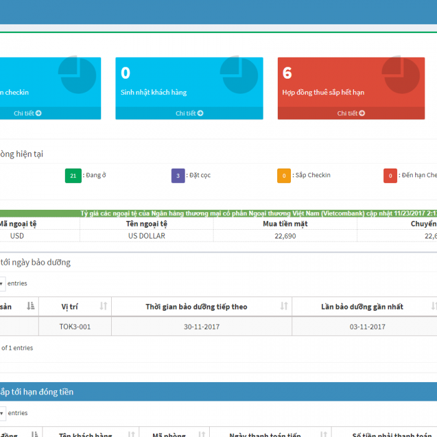437x437 pixels.
Task: Click arrow icon in Sinh nhật card's Chi tiết footer
Action: click(x=201, y=114)
